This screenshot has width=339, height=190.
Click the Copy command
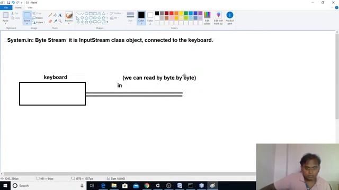point(15,18)
